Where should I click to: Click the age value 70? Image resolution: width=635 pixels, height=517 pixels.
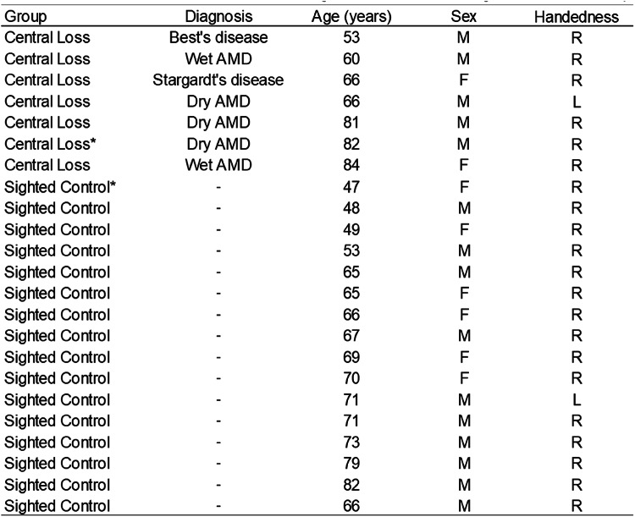pos(351,378)
